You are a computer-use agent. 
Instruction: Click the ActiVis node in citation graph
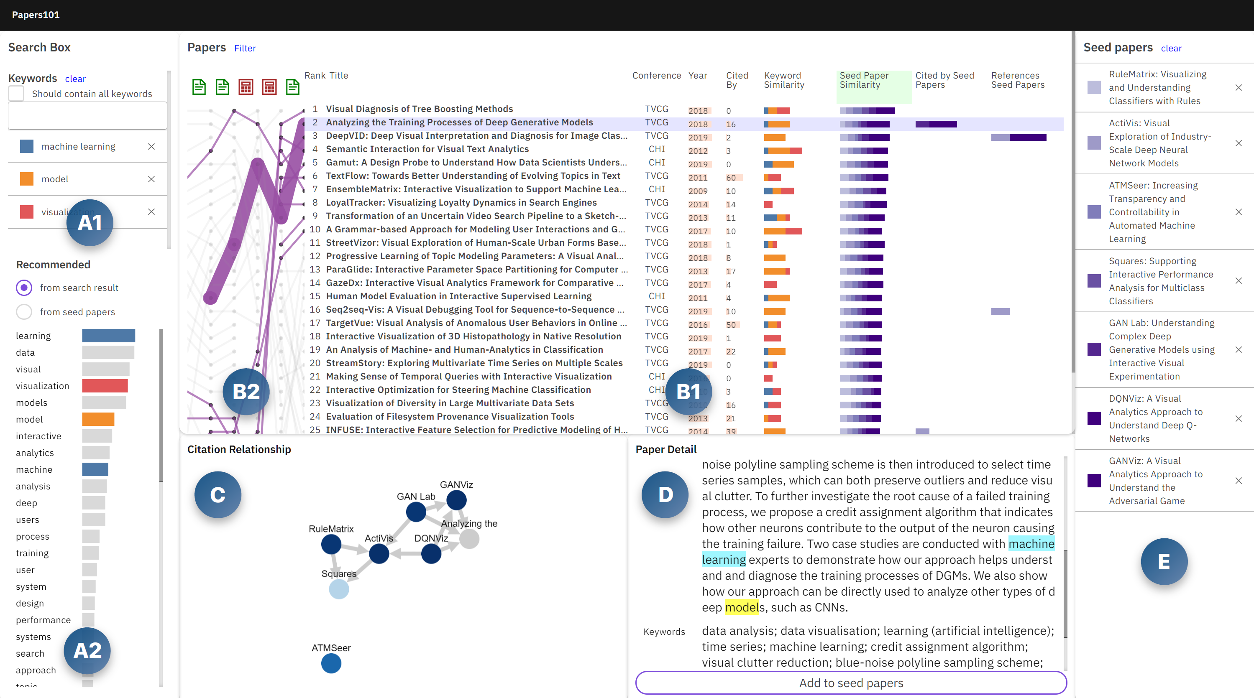click(x=379, y=553)
